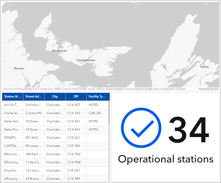Click the Charlottetown label on the map

tap(86, 60)
